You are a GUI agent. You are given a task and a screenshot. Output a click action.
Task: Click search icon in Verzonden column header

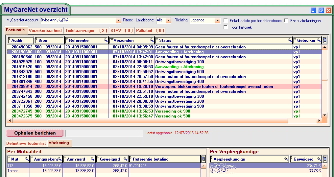click(x=152, y=40)
